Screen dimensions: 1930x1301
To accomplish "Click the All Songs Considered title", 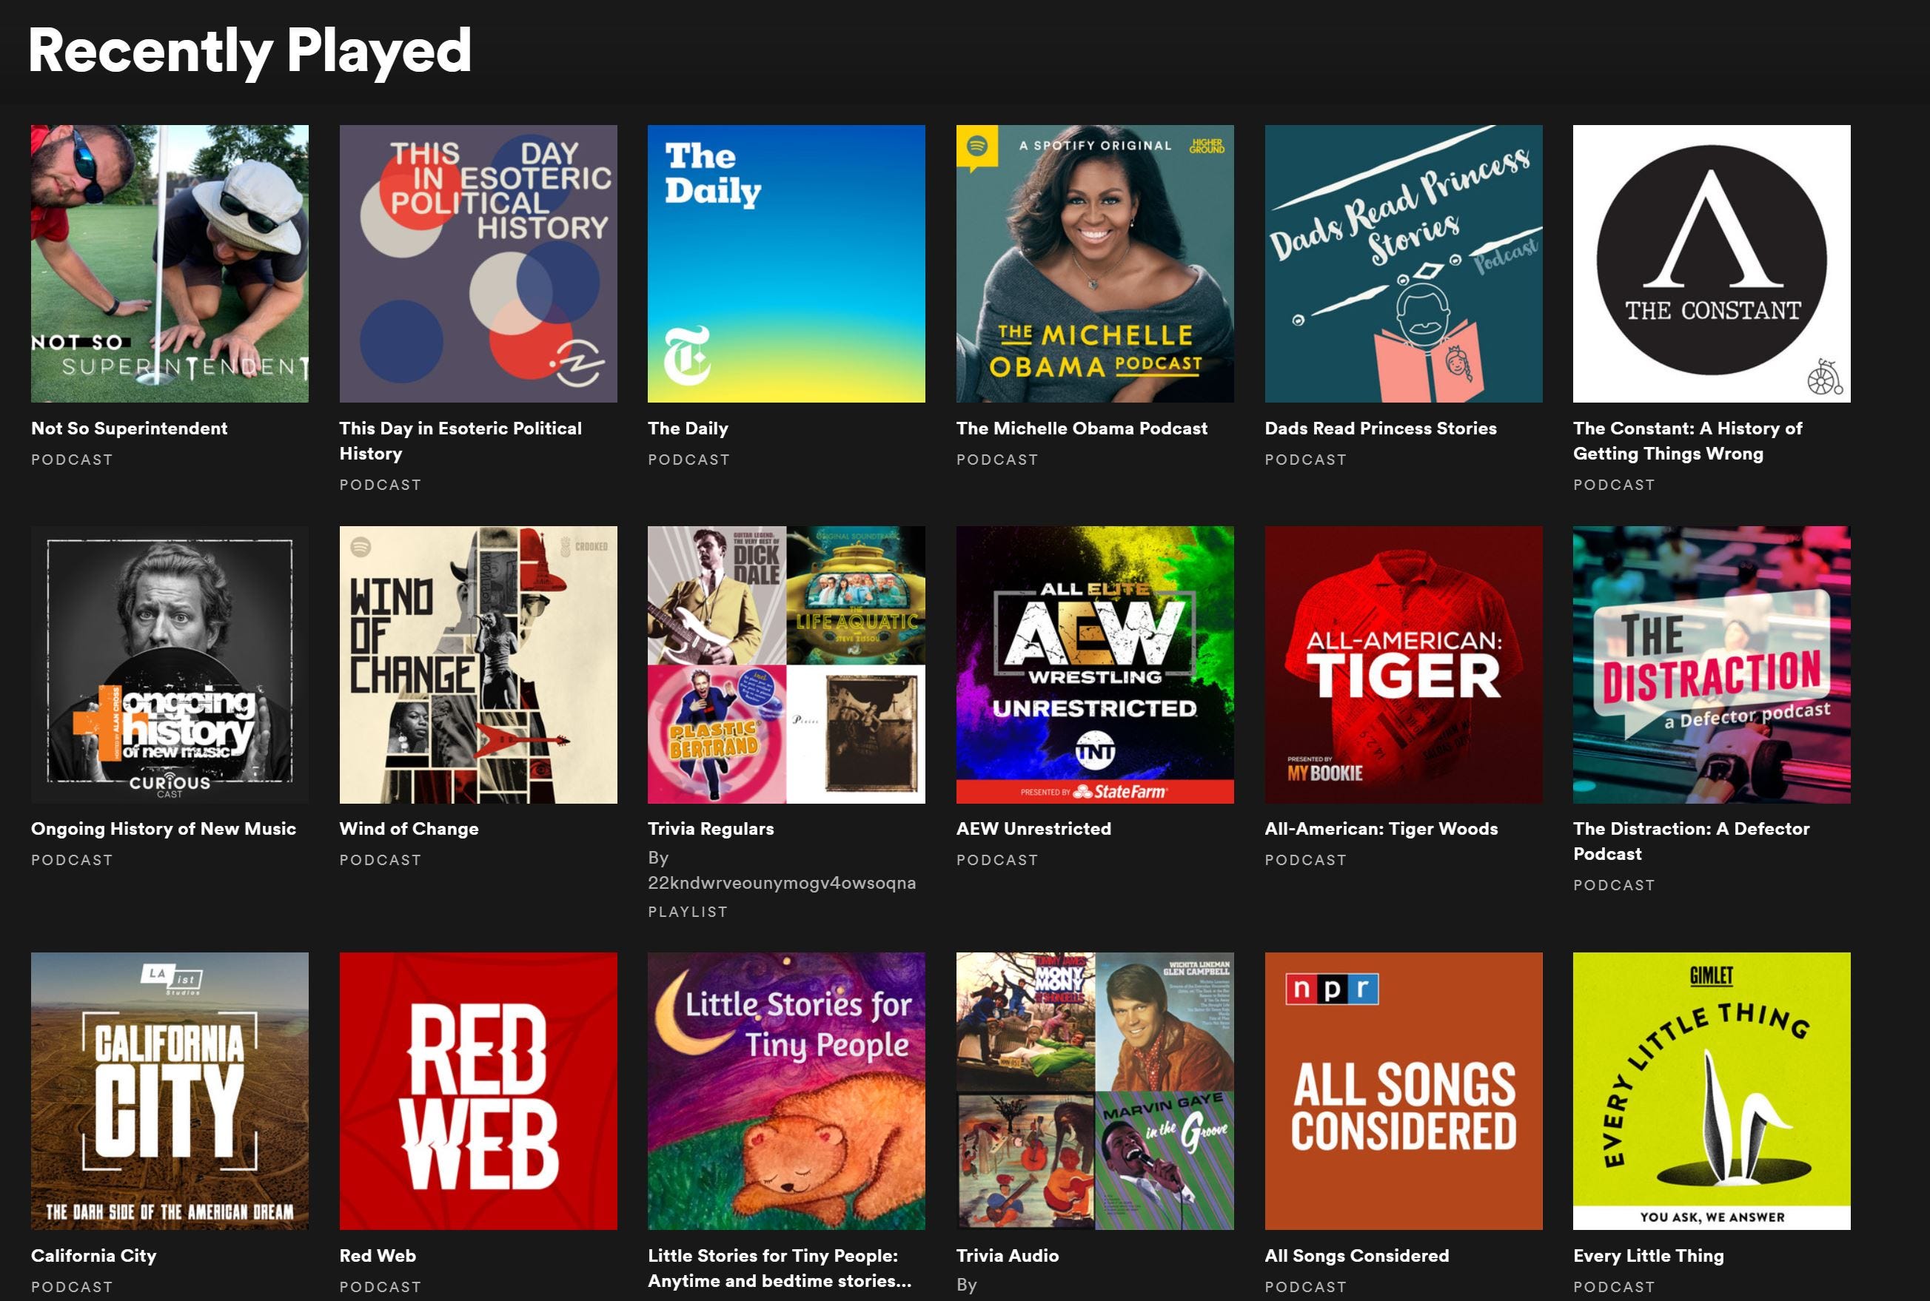I will pos(1357,1255).
